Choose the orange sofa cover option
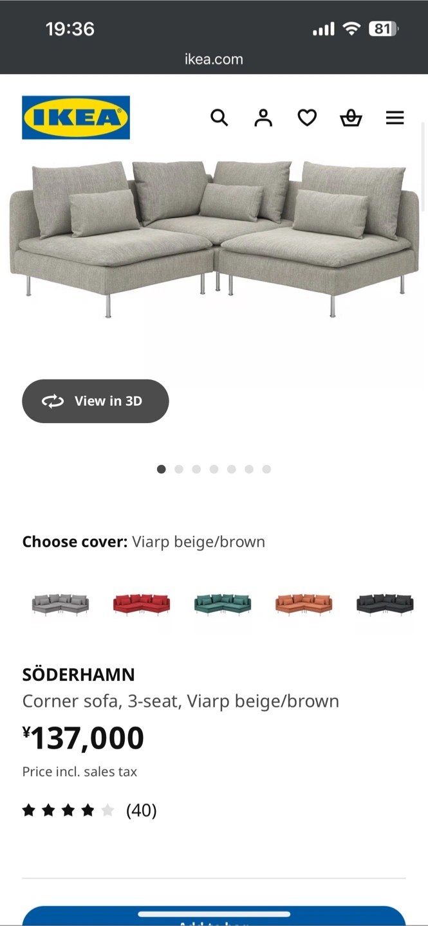The width and height of the screenshot is (428, 926). click(x=304, y=604)
